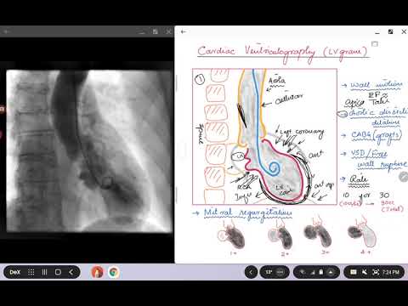Go back in the X-ray viewer window
This screenshot has width=408, height=306.
click(6, 31)
